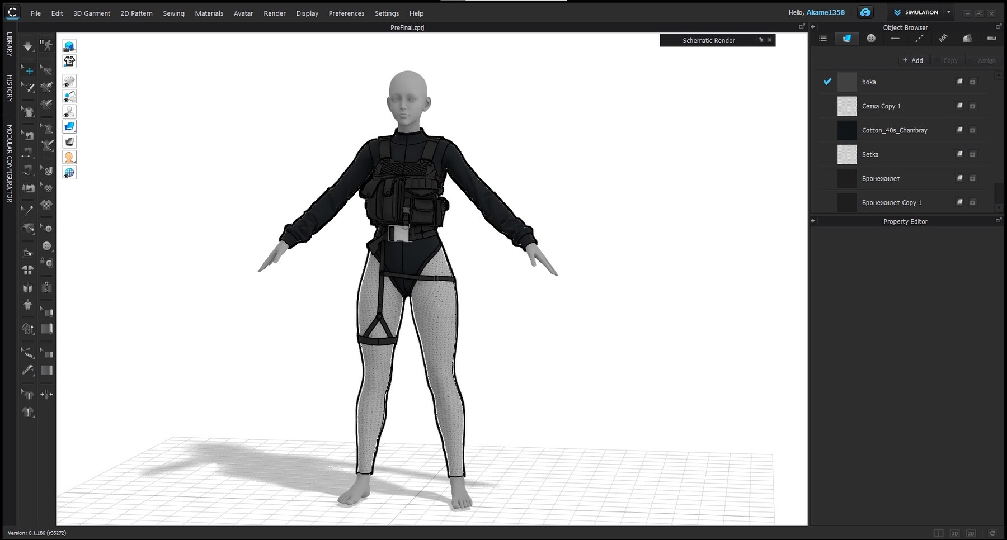The height and width of the screenshot is (540, 1007).
Task: Pin the Schematic Render panel
Action: [x=761, y=40]
